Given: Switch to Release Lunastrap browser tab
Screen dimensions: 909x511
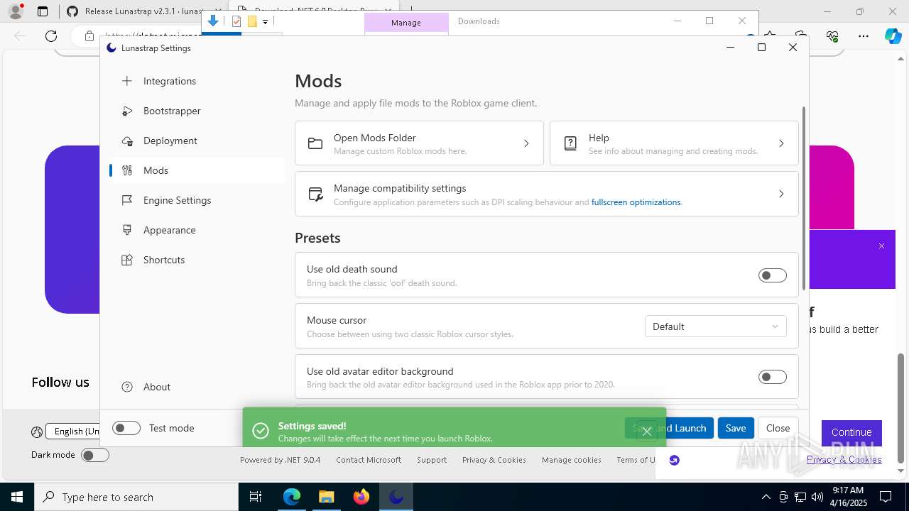Looking at the screenshot, I should tap(142, 11).
